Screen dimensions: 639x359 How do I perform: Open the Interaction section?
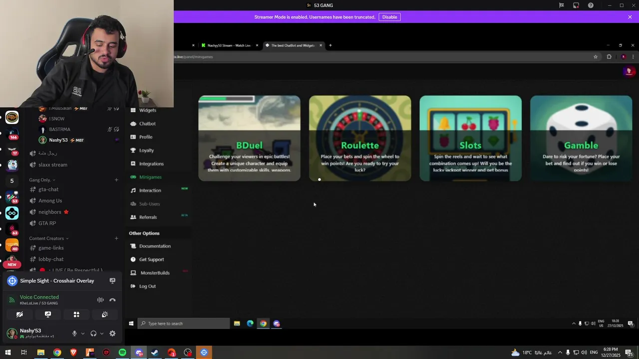(x=150, y=190)
